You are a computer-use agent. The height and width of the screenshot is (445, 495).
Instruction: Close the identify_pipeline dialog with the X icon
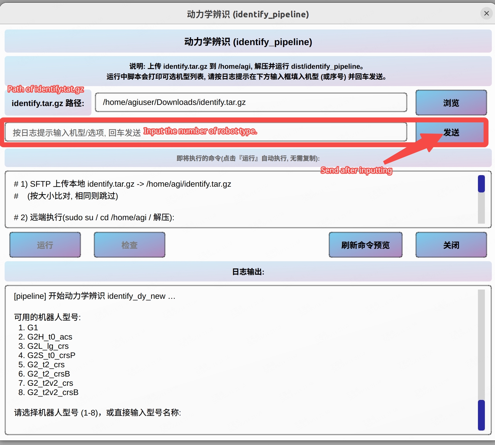(486, 14)
